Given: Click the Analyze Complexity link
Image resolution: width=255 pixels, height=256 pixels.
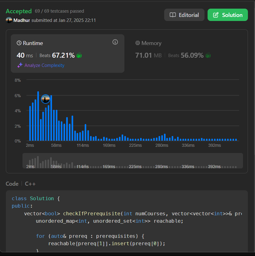Looking at the screenshot, I should (44, 65).
